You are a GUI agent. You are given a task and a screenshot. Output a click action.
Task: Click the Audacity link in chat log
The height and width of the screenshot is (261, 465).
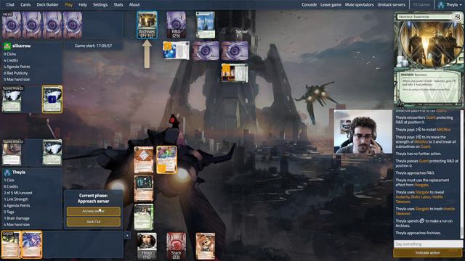tap(403, 196)
